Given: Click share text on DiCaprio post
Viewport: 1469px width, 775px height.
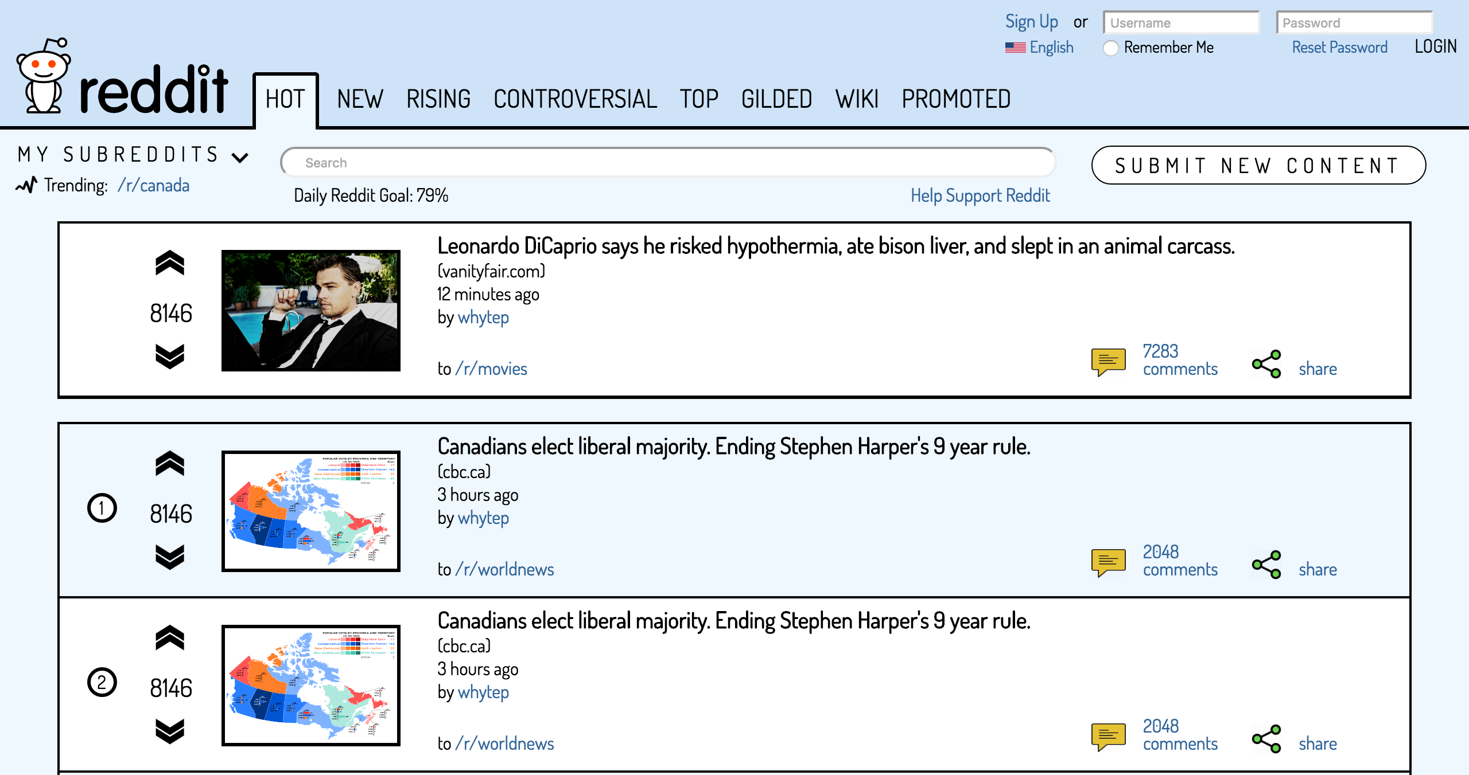Looking at the screenshot, I should pyautogui.click(x=1318, y=369).
